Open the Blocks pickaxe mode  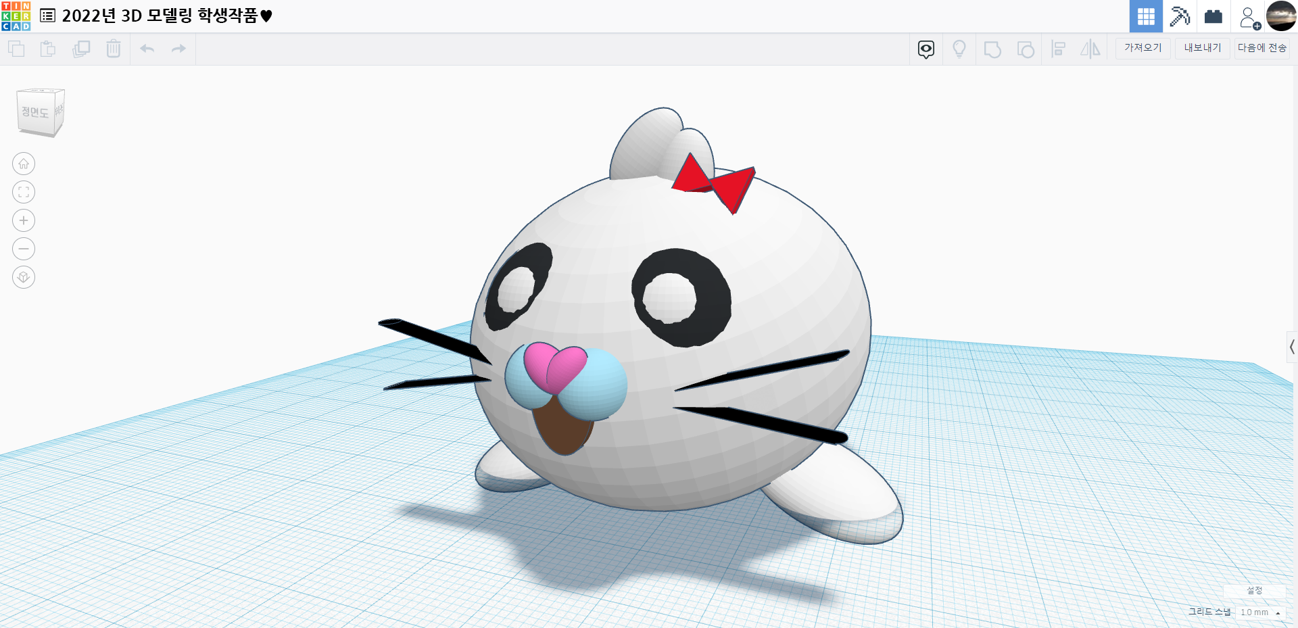[x=1180, y=16]
